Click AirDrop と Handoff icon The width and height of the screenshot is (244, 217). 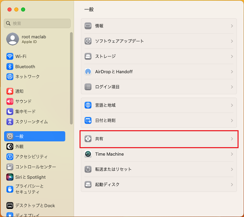coord(88,72)
